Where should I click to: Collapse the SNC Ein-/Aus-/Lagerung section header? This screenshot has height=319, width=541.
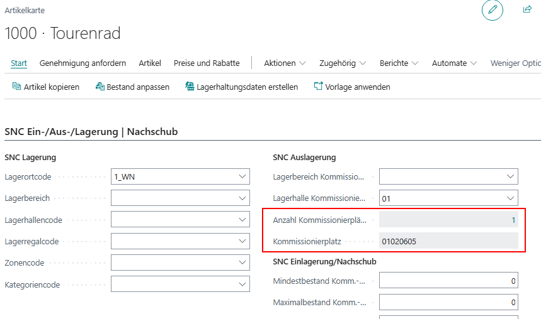click(x=91, y=132)
